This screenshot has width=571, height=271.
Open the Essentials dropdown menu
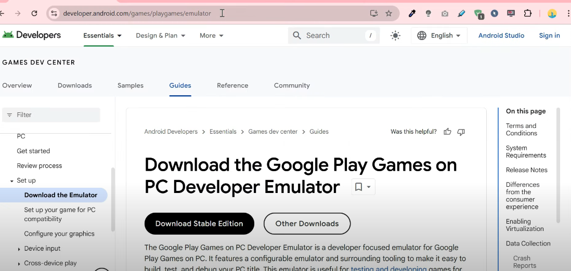pos(102,35)
